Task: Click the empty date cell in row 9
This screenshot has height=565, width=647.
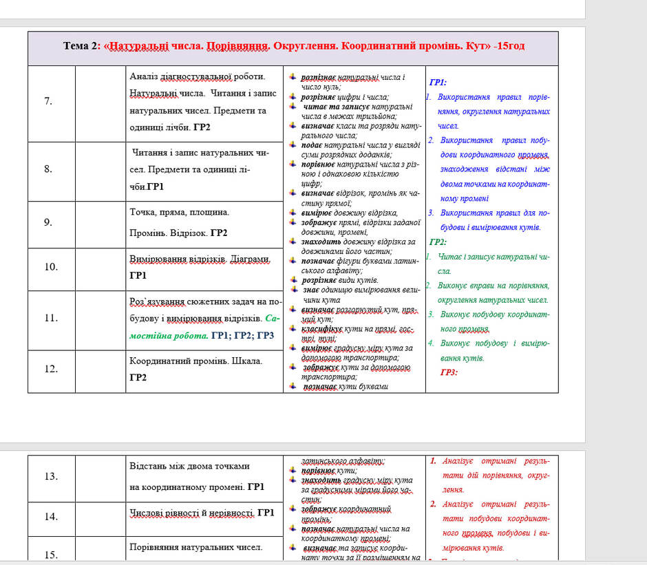Action: click(100, 225)
